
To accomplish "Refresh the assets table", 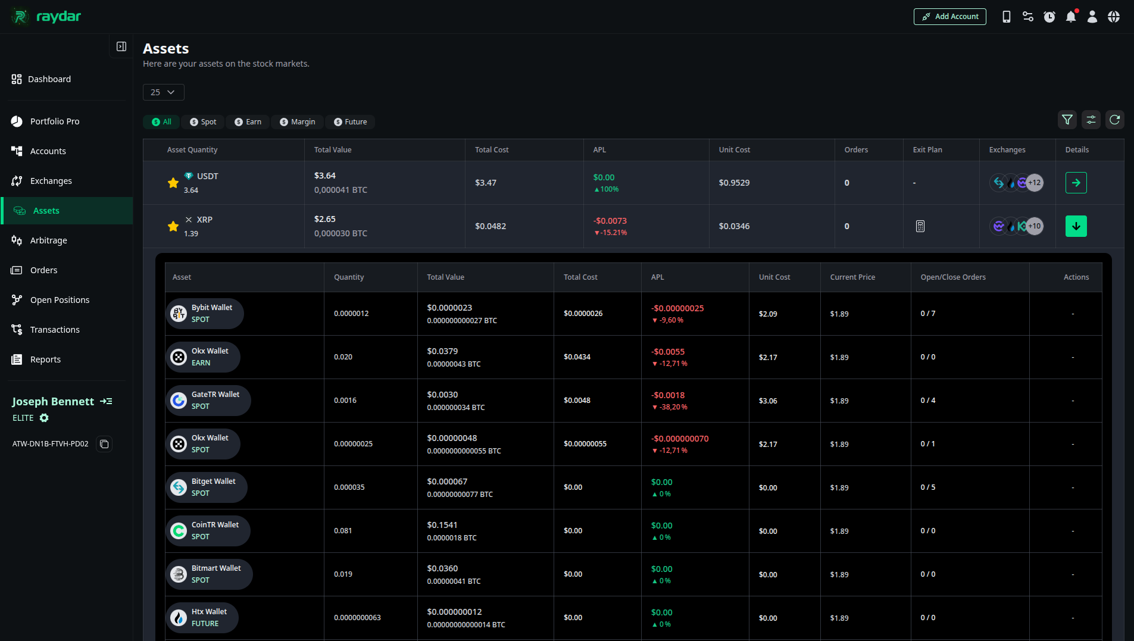I will pyautogui.click(x=1114, y=120).
